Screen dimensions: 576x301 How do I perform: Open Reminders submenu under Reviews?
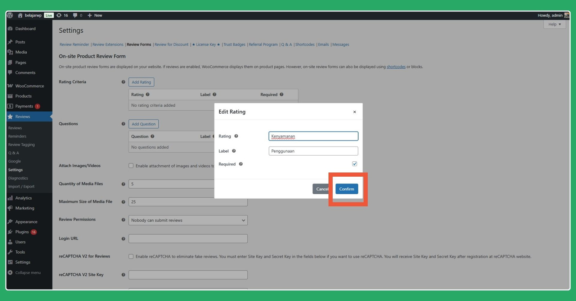tap(17, 136)
